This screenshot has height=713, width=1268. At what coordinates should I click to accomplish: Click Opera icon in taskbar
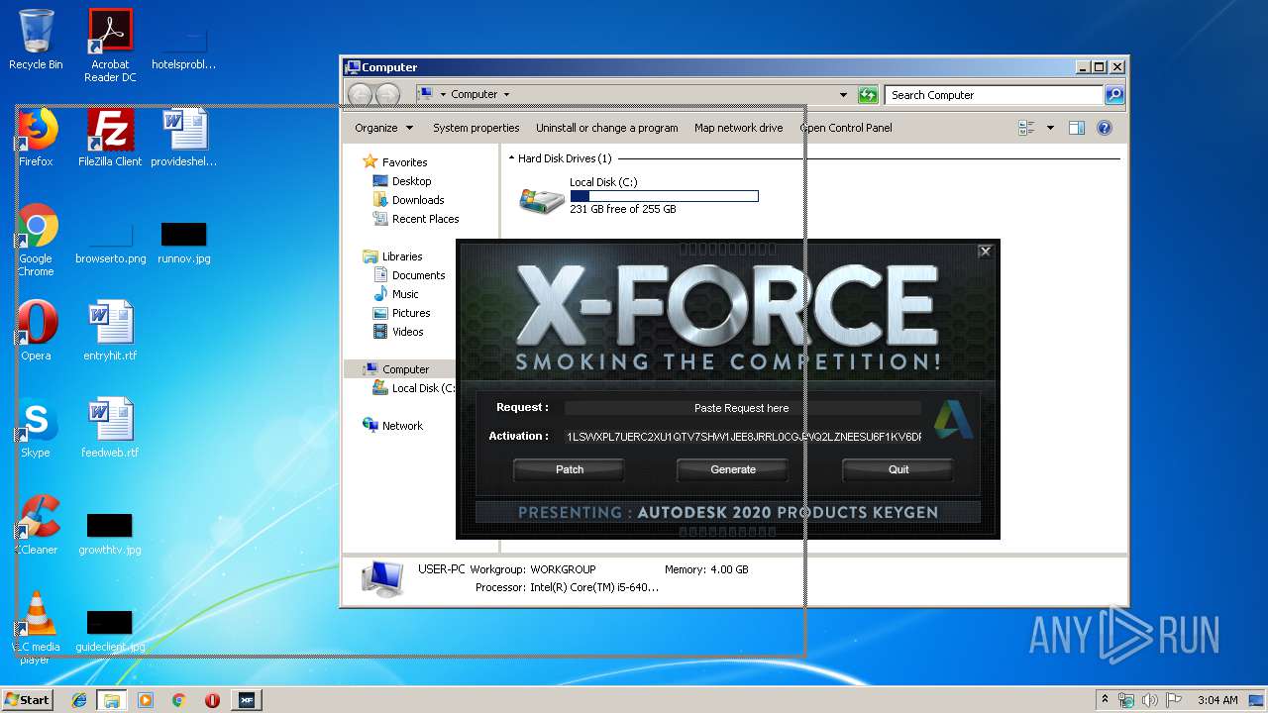212,700
